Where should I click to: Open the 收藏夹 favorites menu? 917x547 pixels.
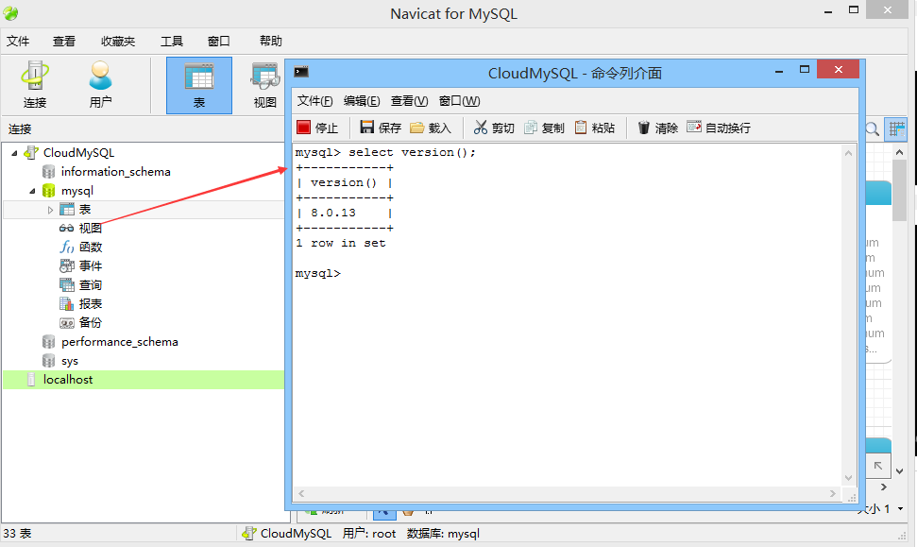coord(117,41)
